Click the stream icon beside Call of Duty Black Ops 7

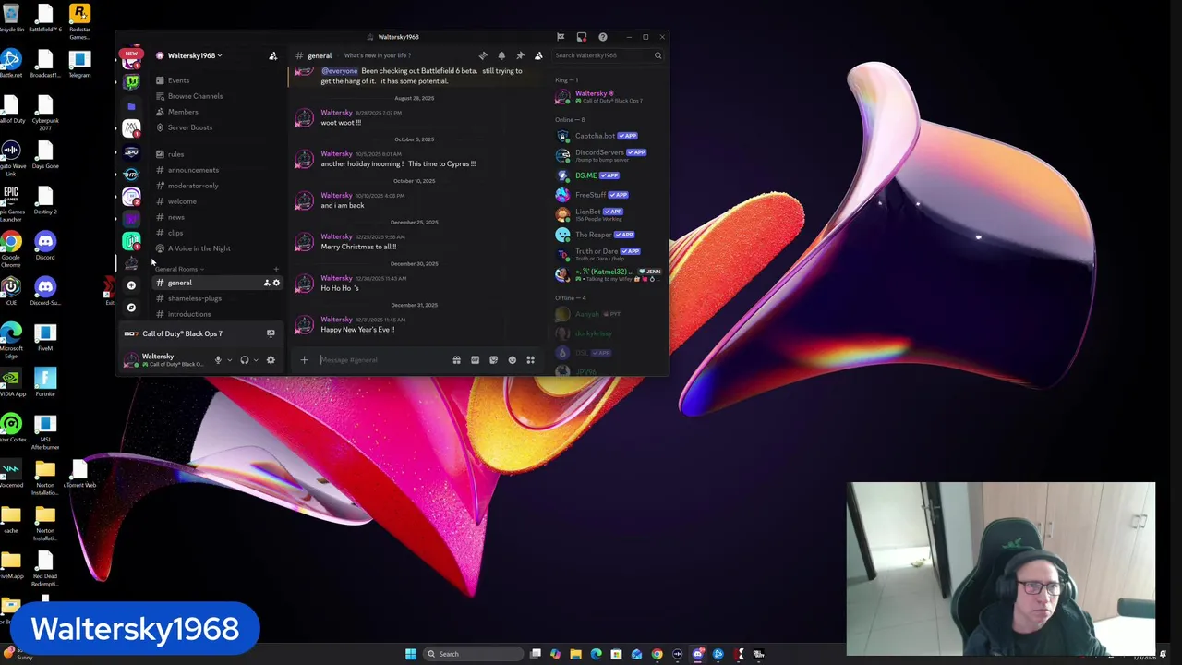271,333
